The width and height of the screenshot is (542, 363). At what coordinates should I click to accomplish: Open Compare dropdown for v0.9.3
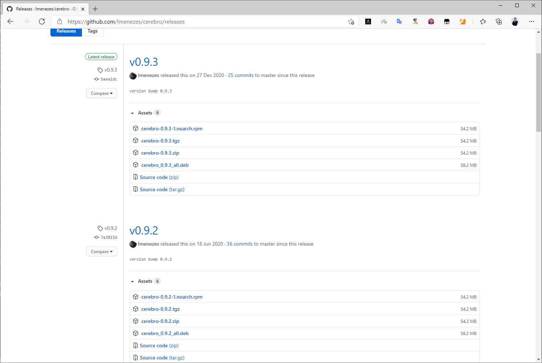point(102,93)
